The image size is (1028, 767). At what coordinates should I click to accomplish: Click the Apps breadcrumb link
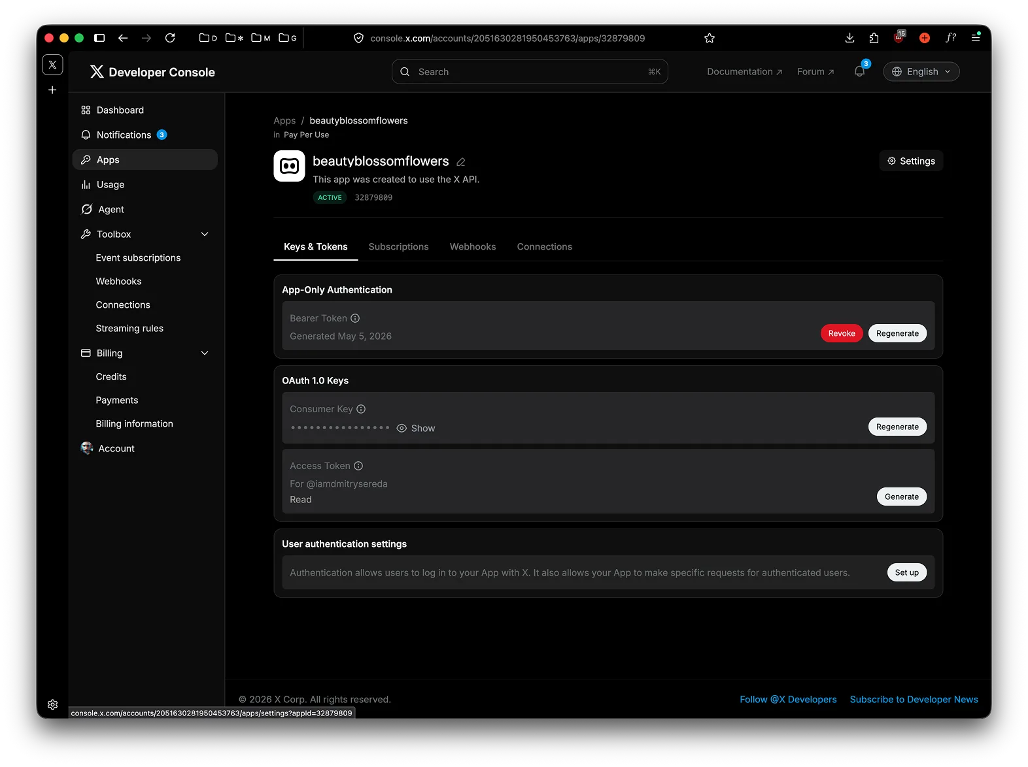(284, 120)
